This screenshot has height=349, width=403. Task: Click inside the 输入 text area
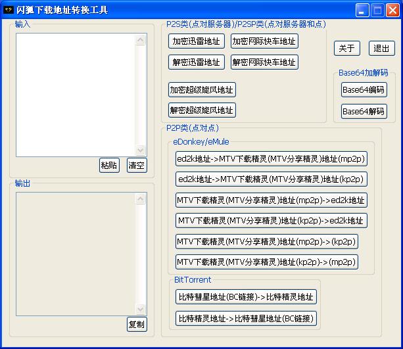click(76, 95)
